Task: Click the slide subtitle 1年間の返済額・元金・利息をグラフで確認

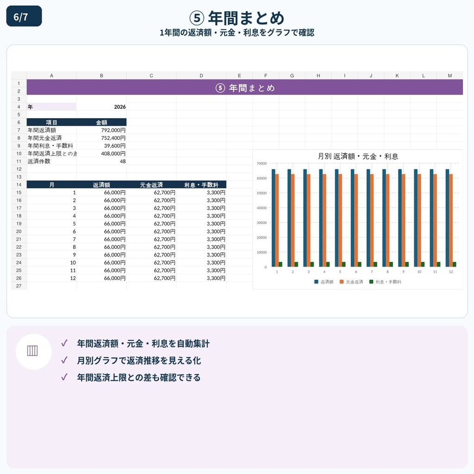Action: [x=237, y=32]
